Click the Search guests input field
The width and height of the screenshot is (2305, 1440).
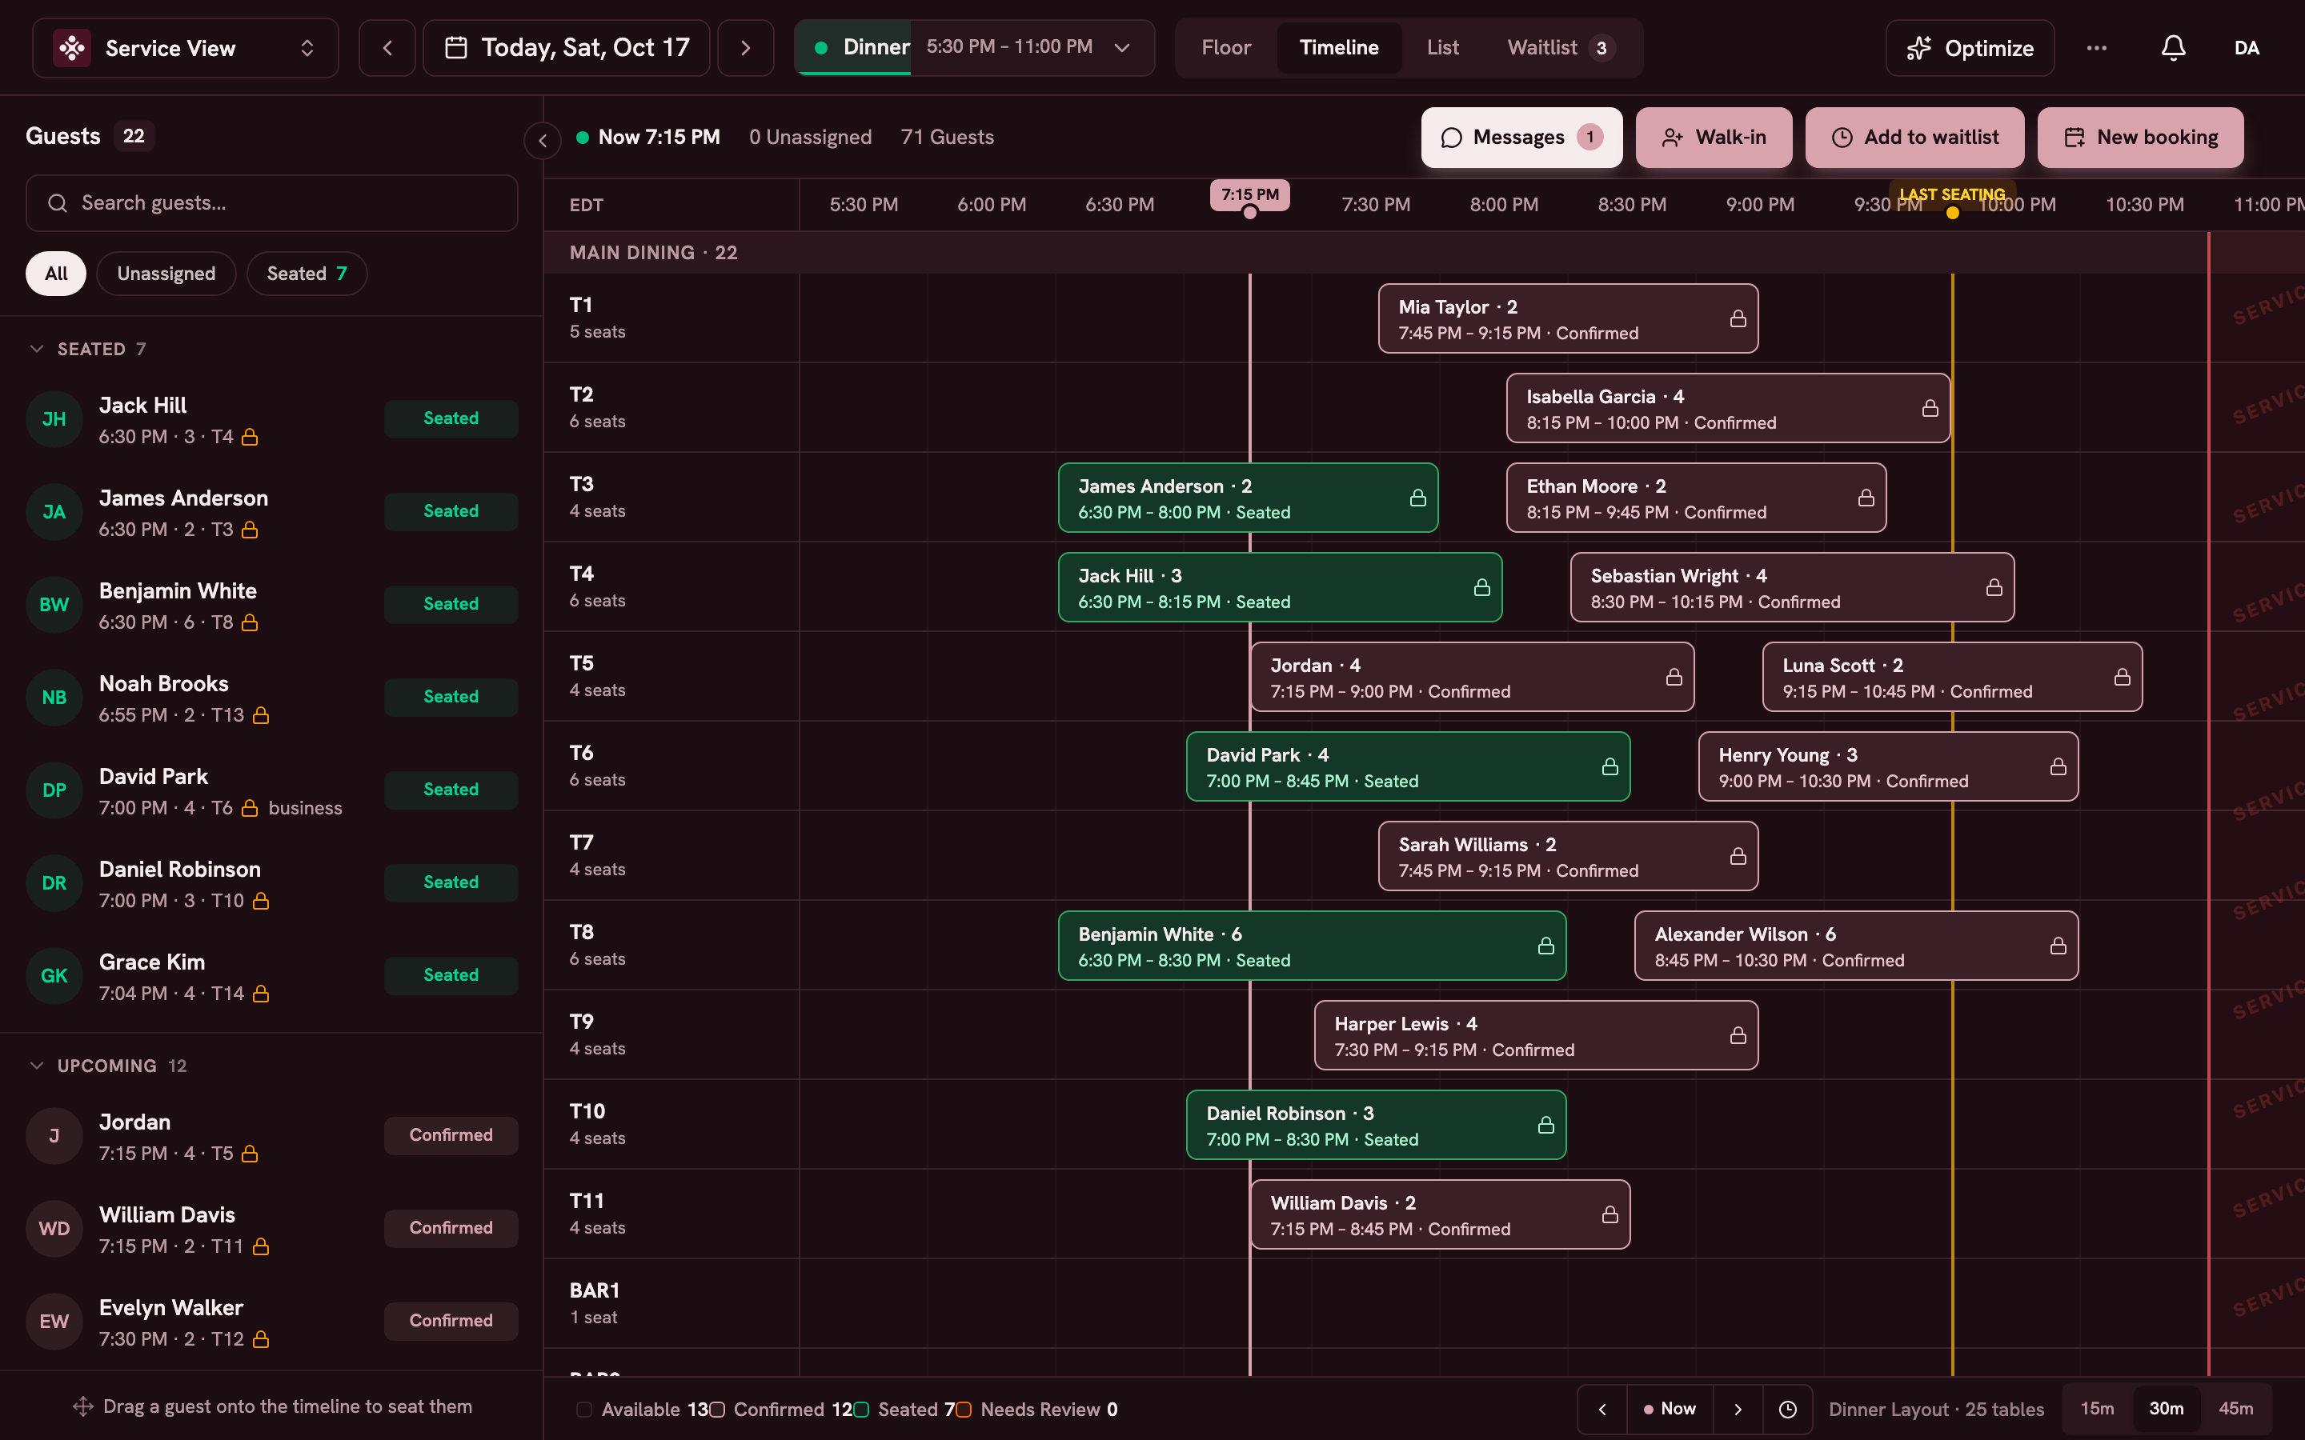[271, 203]
